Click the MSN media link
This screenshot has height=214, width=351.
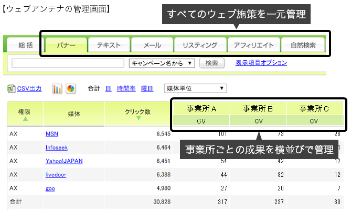coord(52,134)
